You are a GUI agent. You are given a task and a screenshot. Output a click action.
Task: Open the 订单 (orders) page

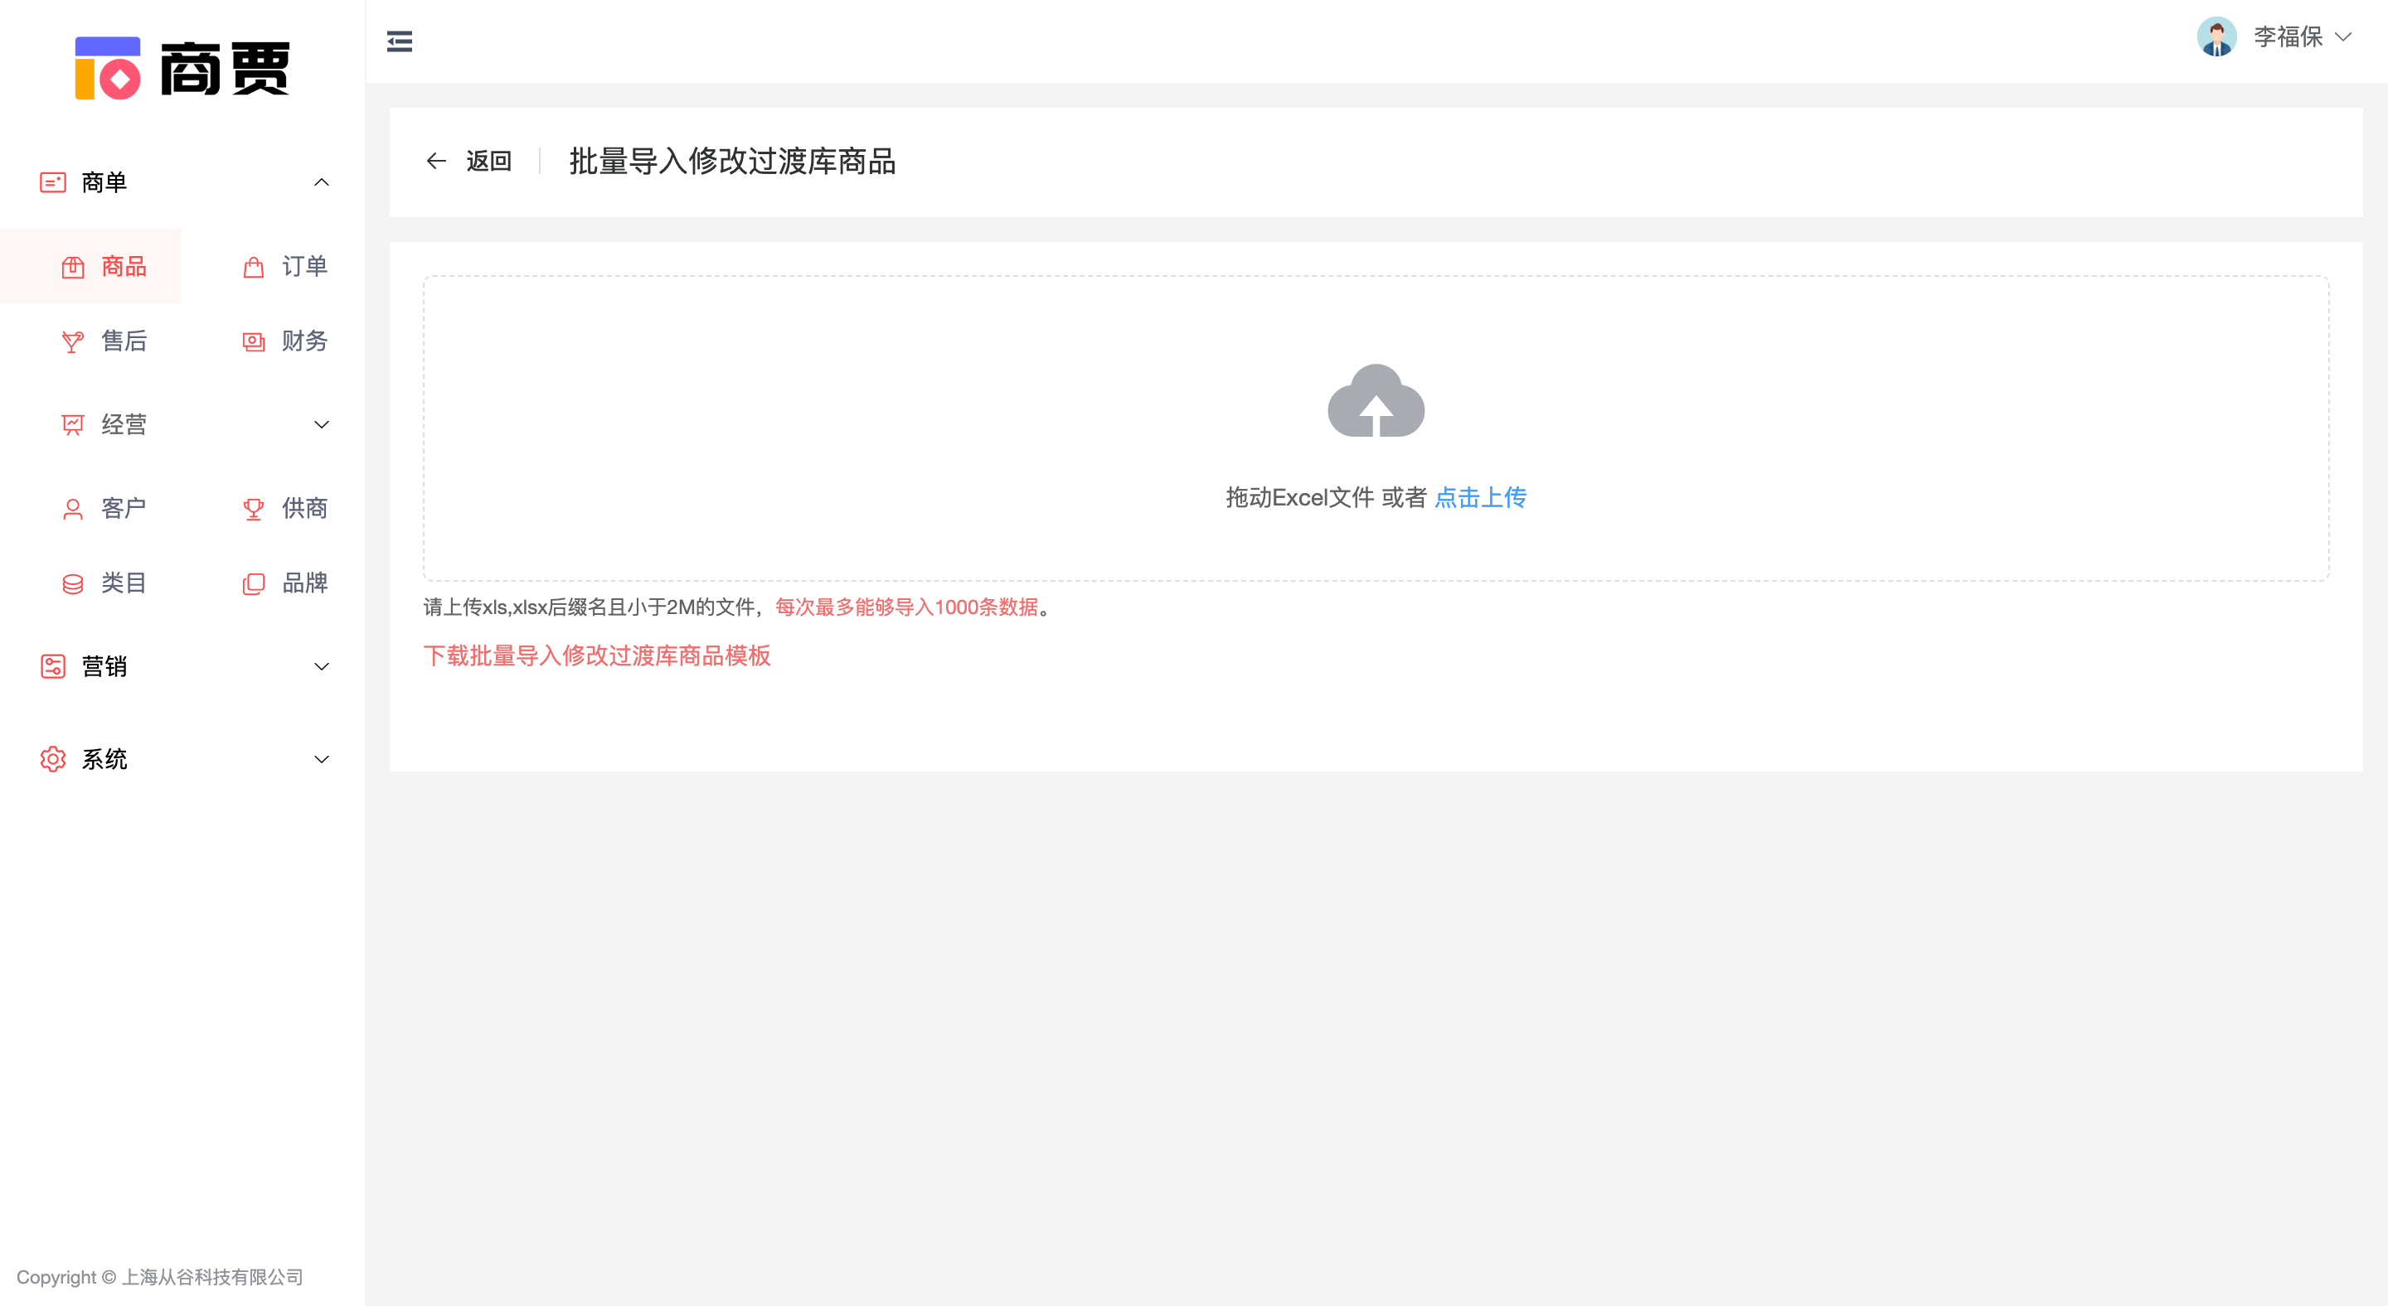tap(285, 267)
